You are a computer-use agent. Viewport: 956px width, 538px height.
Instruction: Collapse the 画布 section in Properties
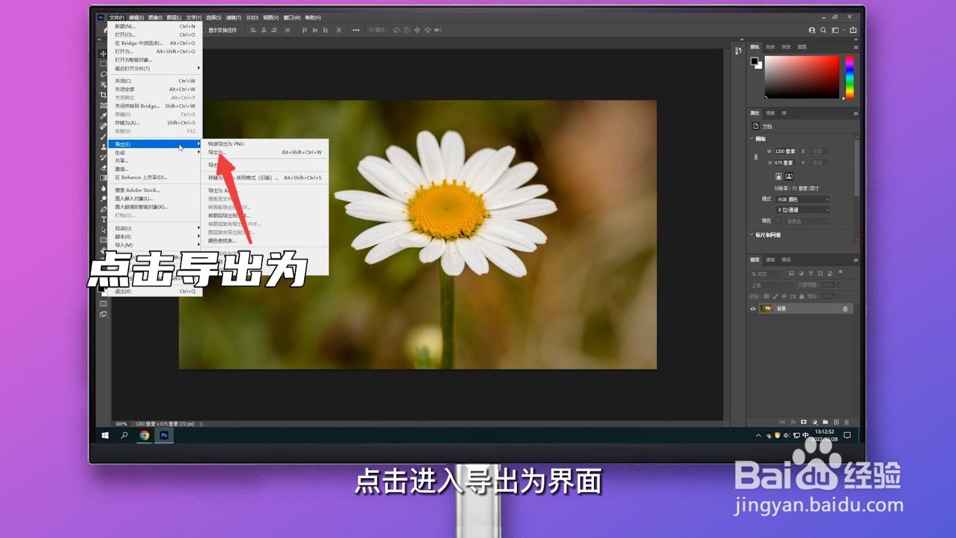(752, 138)
